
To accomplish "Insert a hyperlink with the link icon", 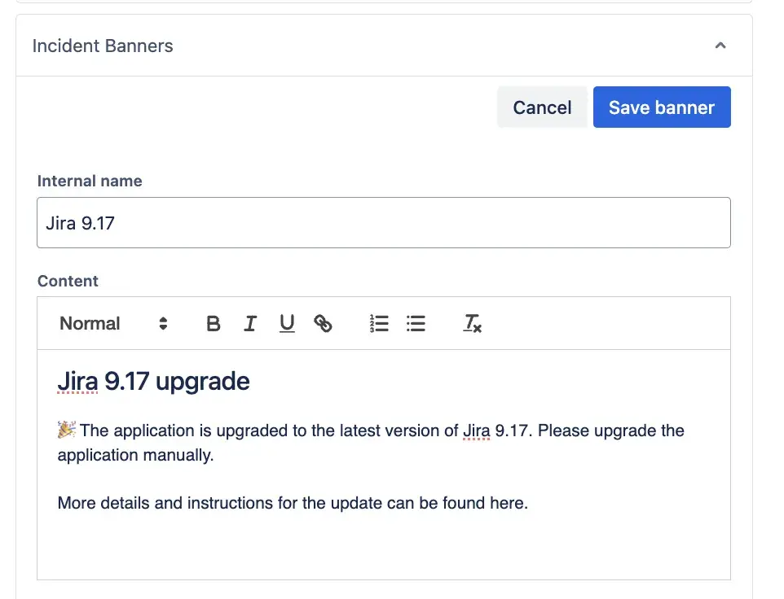I will coord(324,324).
